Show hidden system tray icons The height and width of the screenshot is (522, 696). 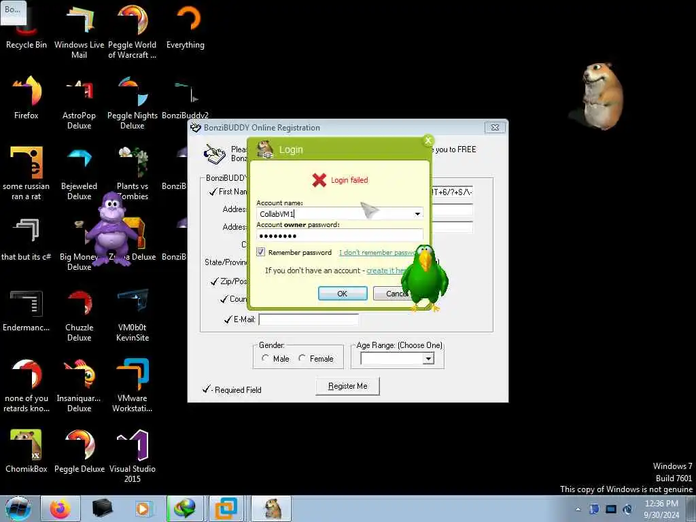point(578,509)
